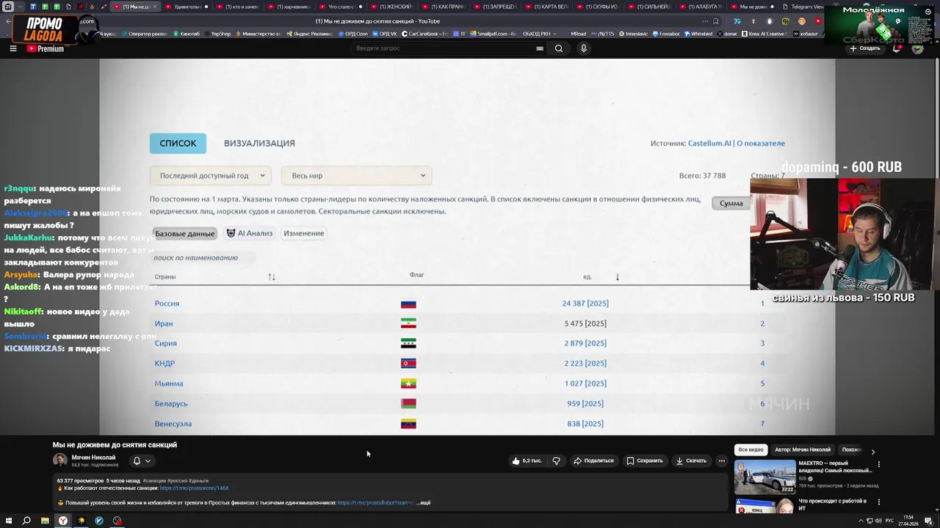Open the MAEXTRO recommended video thumbnail
The height and width of the screenshot is (528, 940).
[765, 477]
